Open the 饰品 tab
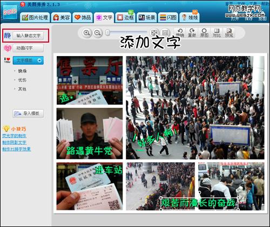This screenshot has width=270, height=227. (x=83, y=17)
